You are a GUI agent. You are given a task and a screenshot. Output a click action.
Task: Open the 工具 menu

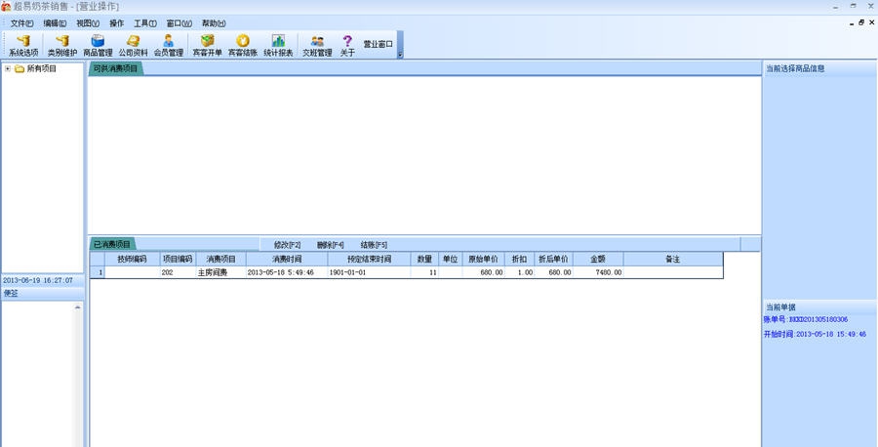pyautogui.click(x=145, y=23)
